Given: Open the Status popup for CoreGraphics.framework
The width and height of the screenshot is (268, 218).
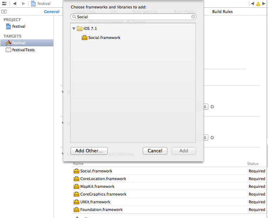Looking at the screenshot, I should click(x=257, y=194).
